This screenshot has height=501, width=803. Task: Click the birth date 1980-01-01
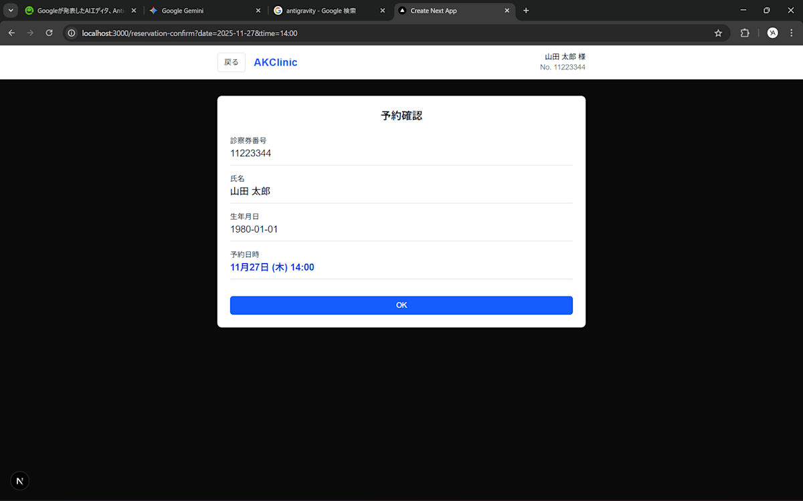254,229
